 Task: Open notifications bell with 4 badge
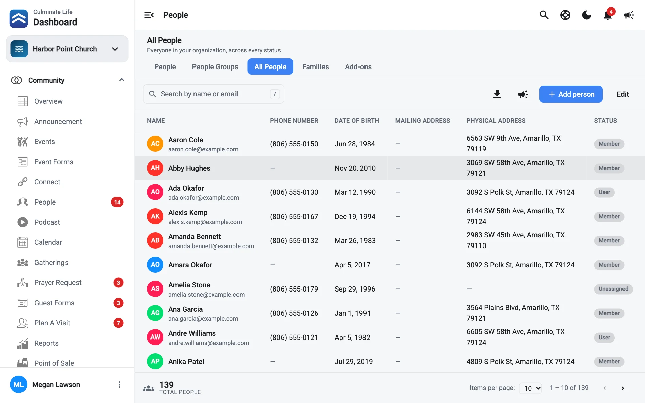(x=608, y=15)
